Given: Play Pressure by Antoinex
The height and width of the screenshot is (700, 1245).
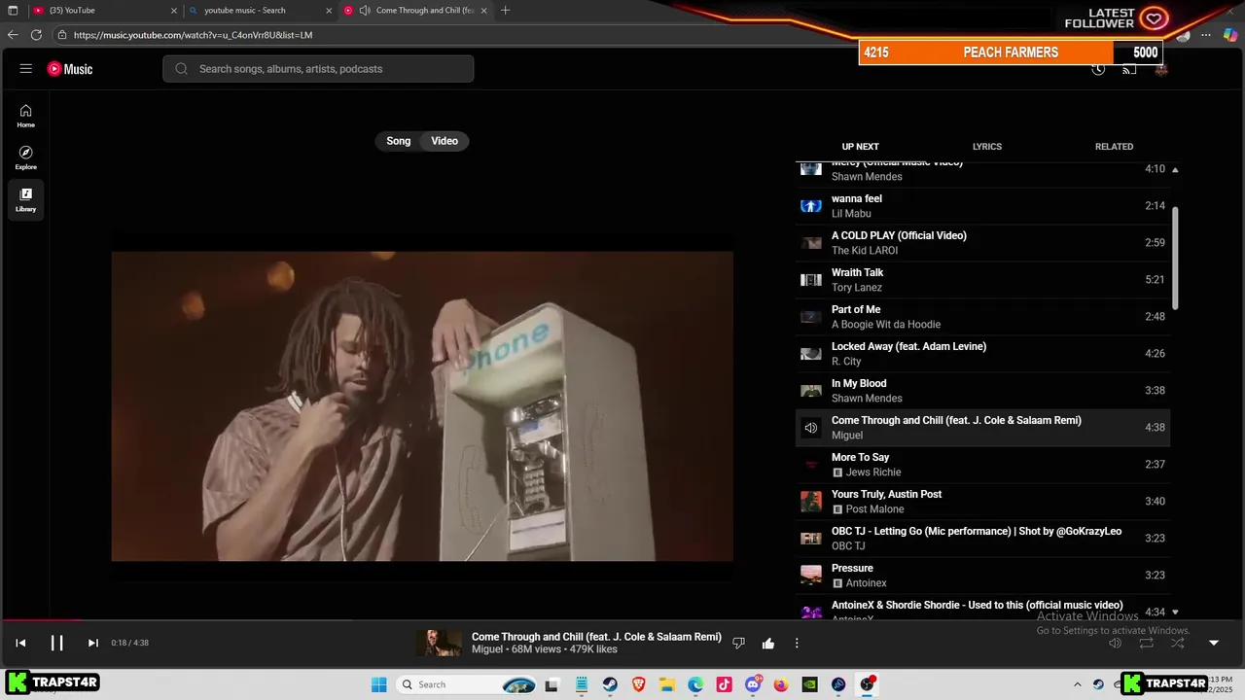Looking at the screenshot, I should click(982, 576).
